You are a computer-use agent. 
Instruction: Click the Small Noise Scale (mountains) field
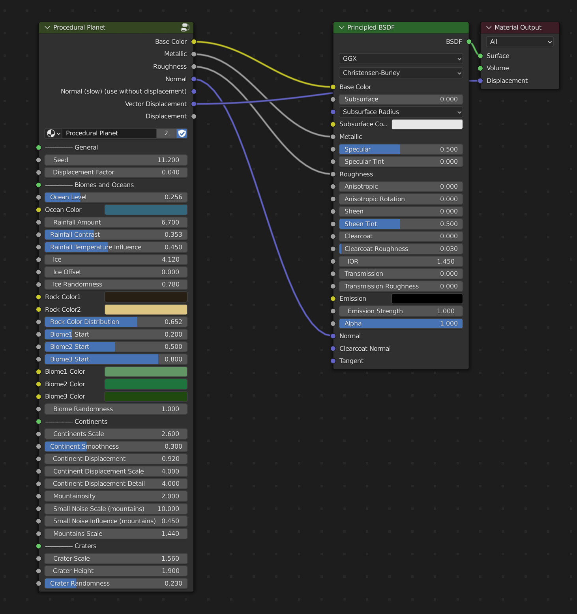(116, 509)
